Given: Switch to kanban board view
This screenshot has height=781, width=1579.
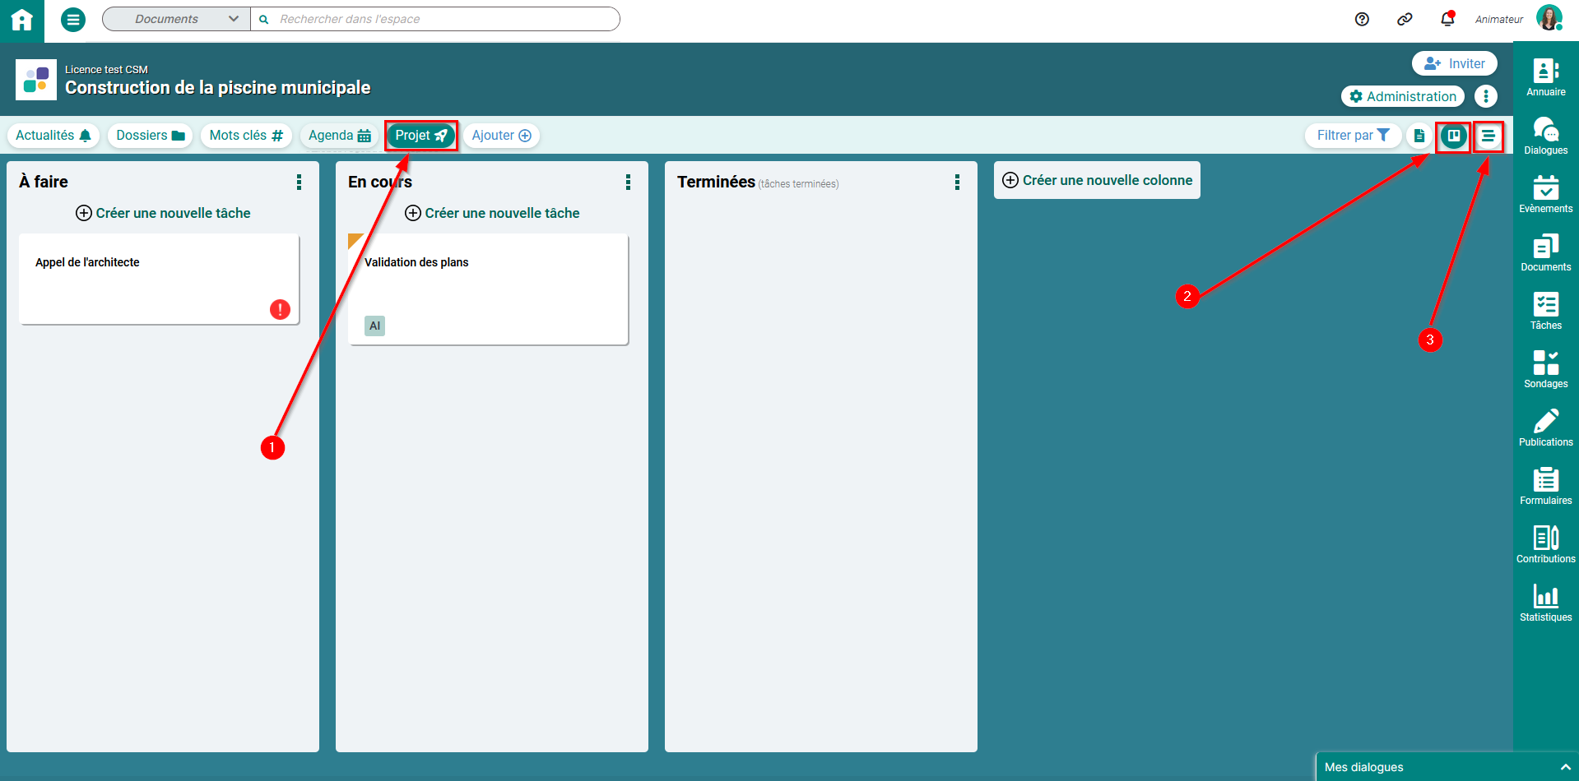Looking at the screenshot, I should click(1454, 136).
